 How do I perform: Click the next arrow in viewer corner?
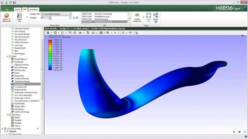[x=240, y=132]
